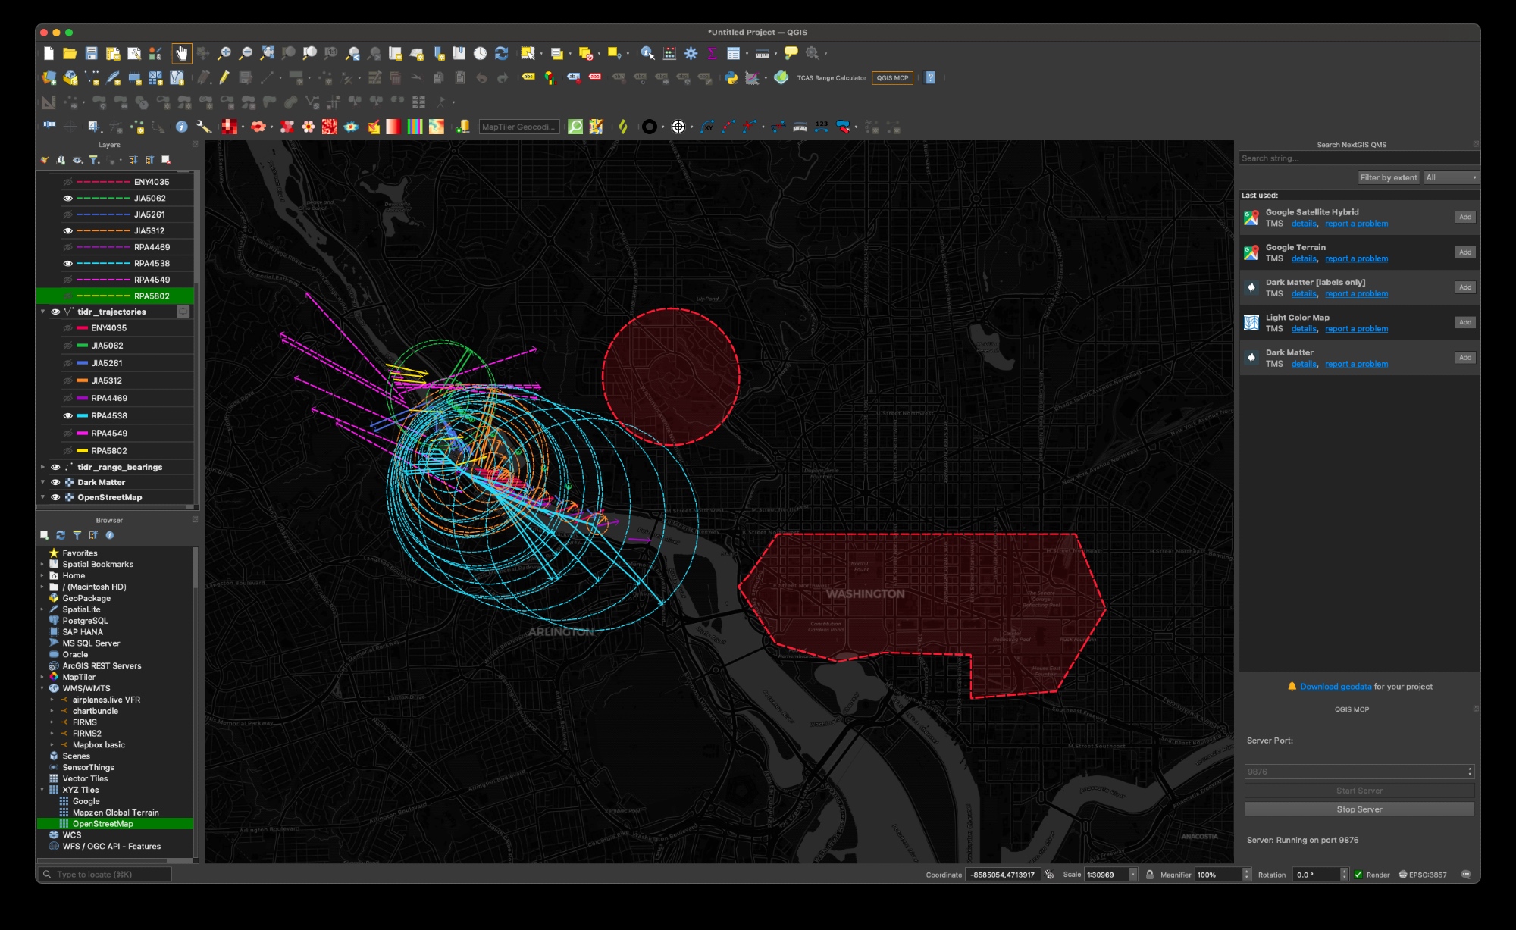Open the Download geodata link

(x=1336, y=687)
